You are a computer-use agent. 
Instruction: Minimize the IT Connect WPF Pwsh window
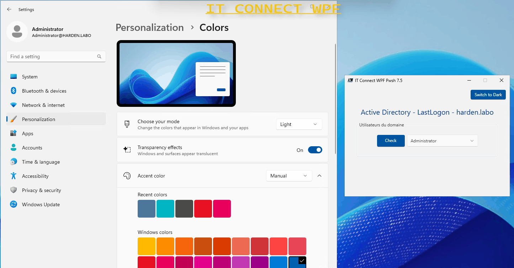(468, 81)
